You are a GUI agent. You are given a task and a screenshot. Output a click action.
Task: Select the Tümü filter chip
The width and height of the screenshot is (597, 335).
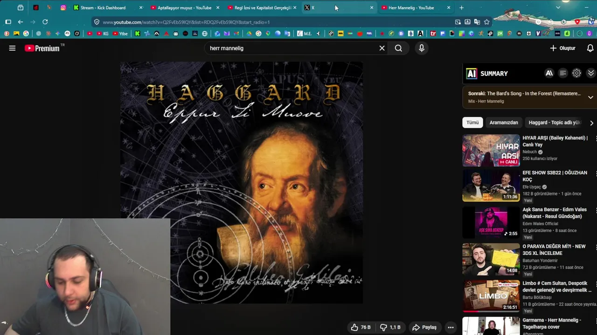(472, 122)
